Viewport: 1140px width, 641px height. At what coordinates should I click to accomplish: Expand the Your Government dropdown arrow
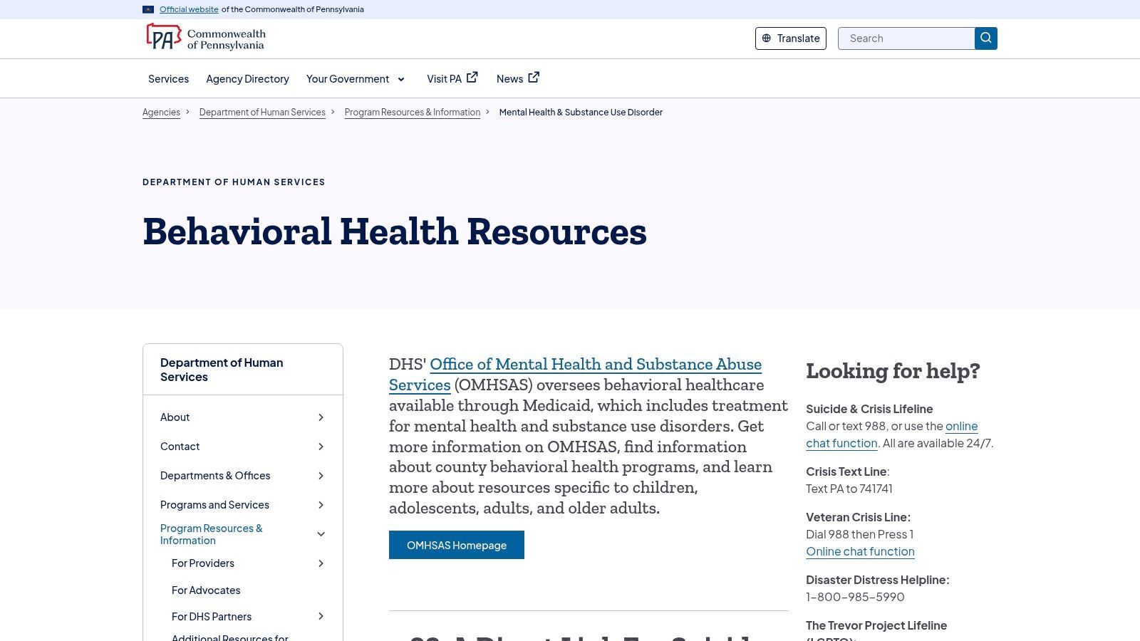pos(401,79)
